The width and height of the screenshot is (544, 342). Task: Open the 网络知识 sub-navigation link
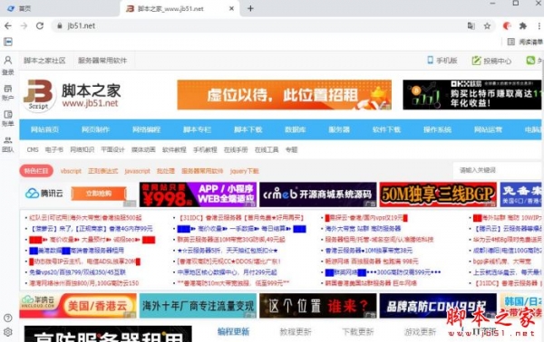point(82,149)
